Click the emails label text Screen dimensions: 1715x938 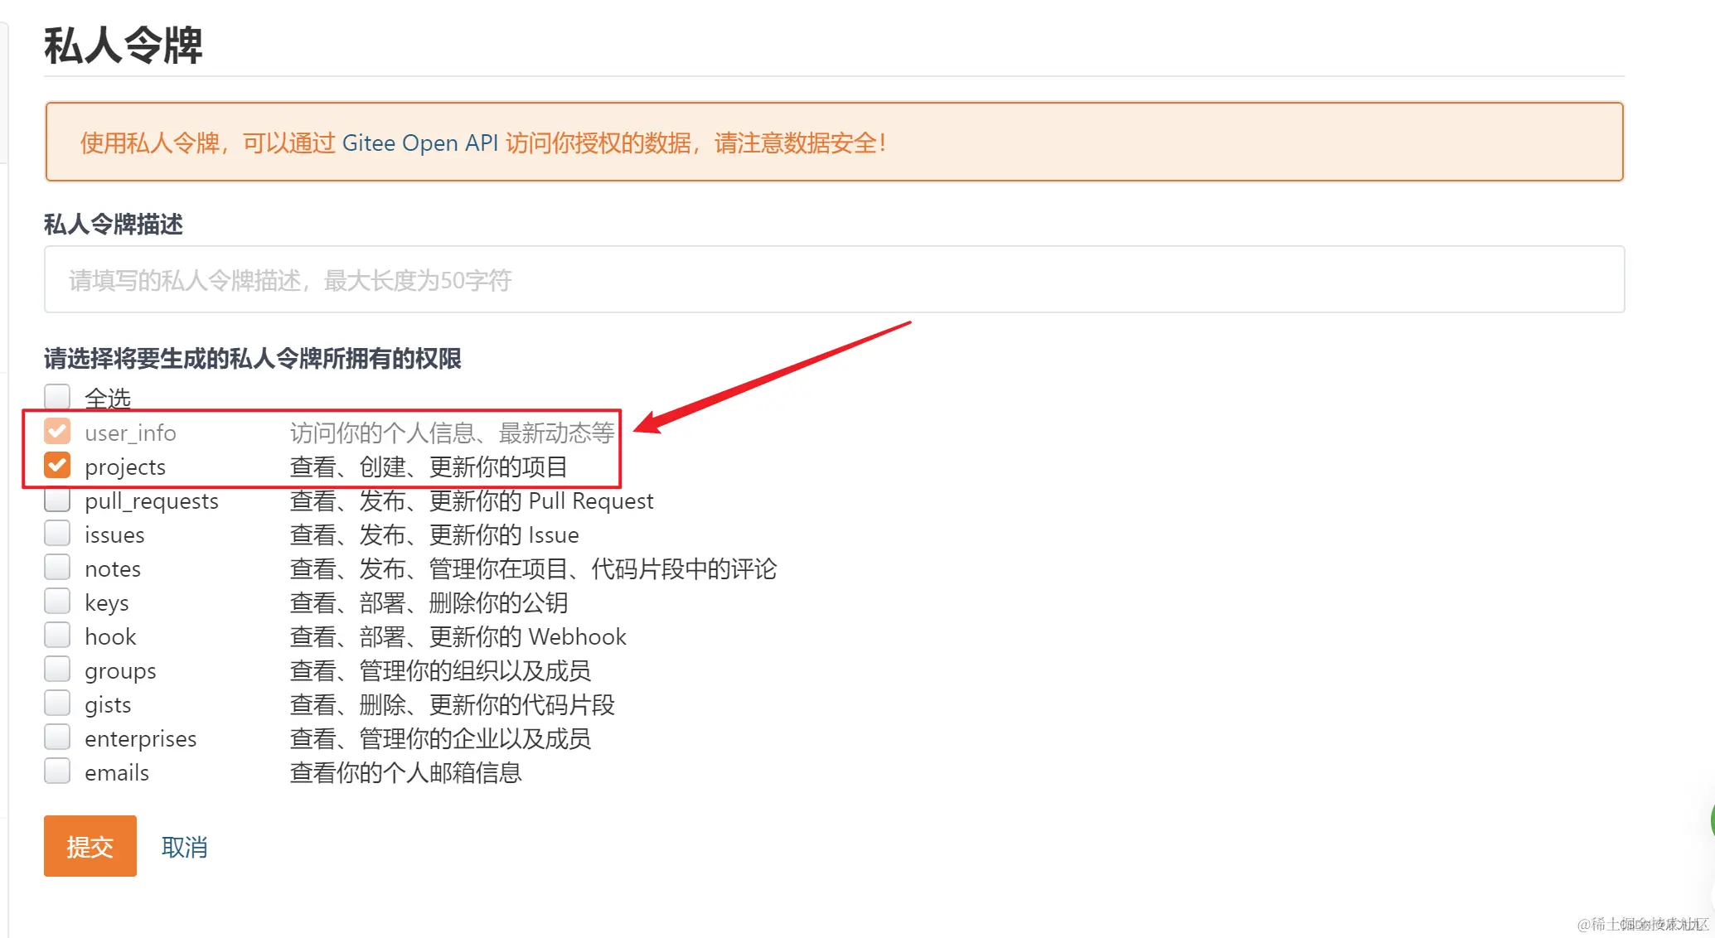click(117, 772)
